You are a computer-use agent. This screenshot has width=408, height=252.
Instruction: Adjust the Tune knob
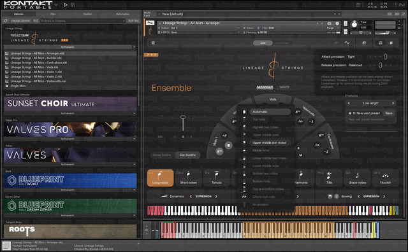click(354, 24)
